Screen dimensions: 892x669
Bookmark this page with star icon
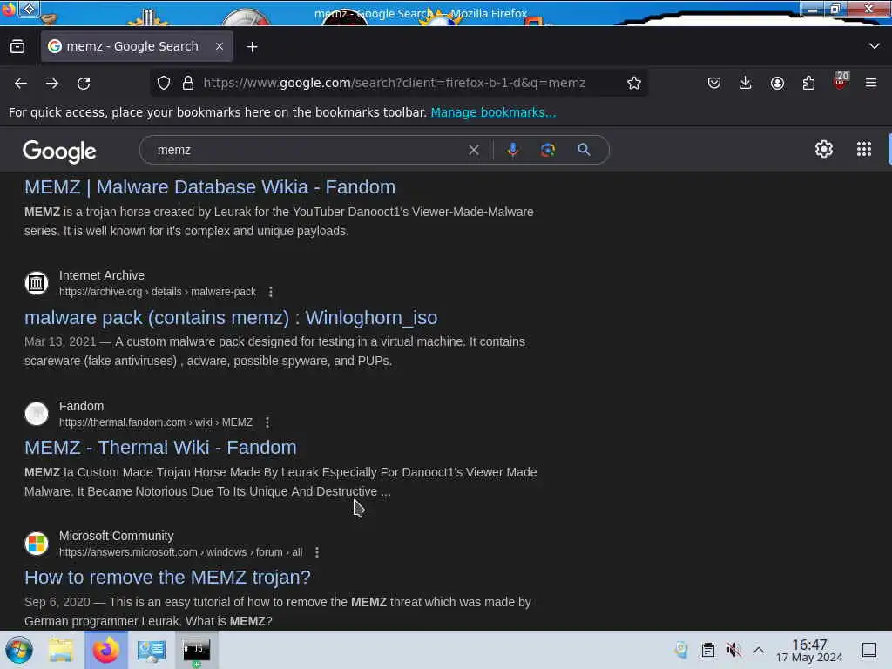(634, 83)
